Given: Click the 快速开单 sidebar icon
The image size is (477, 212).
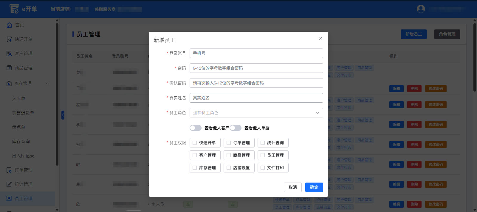Looking at the screenshot, I should click(x=9, y=39).
